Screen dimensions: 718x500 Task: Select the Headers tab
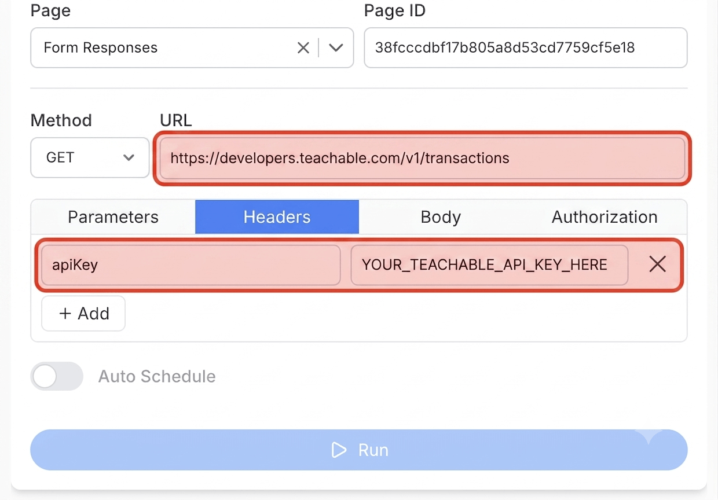(277, 217)
